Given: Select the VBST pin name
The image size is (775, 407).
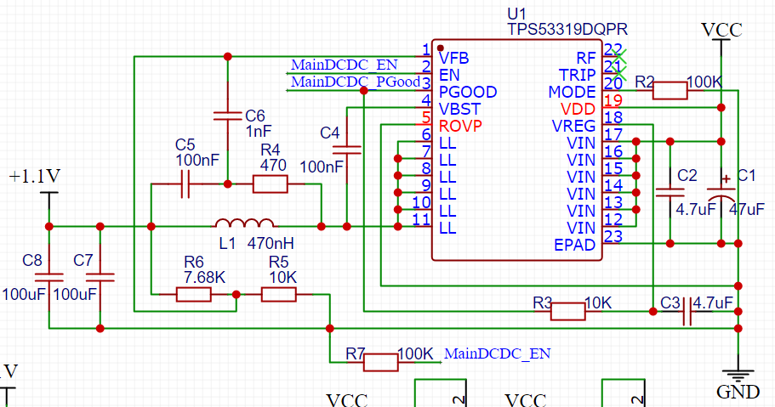Looking at the screenshot, I should pos(459,109).
